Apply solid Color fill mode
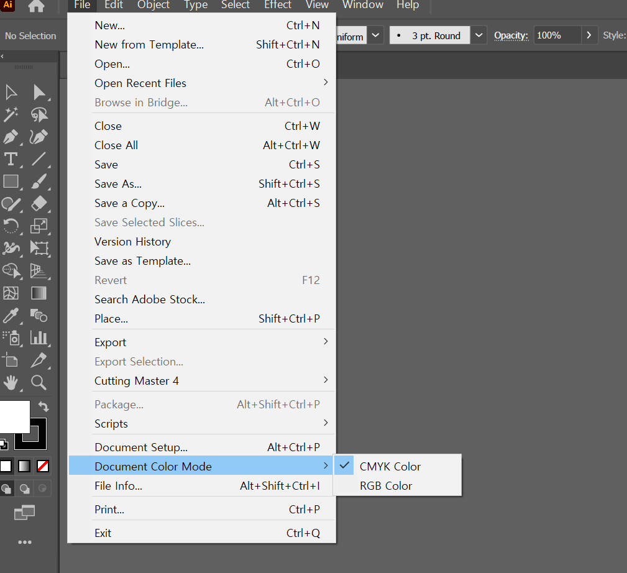The height and width of the screenshot is (573, 627). [6, 466]
